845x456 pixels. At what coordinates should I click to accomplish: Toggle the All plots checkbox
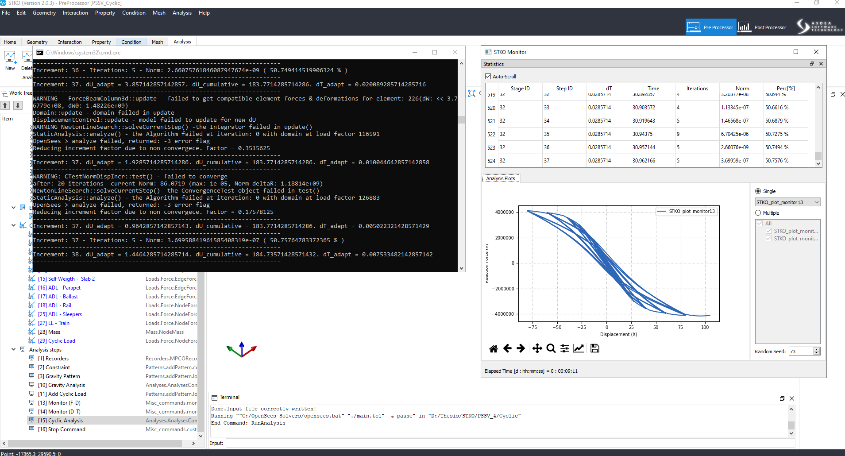pos(760,224)
